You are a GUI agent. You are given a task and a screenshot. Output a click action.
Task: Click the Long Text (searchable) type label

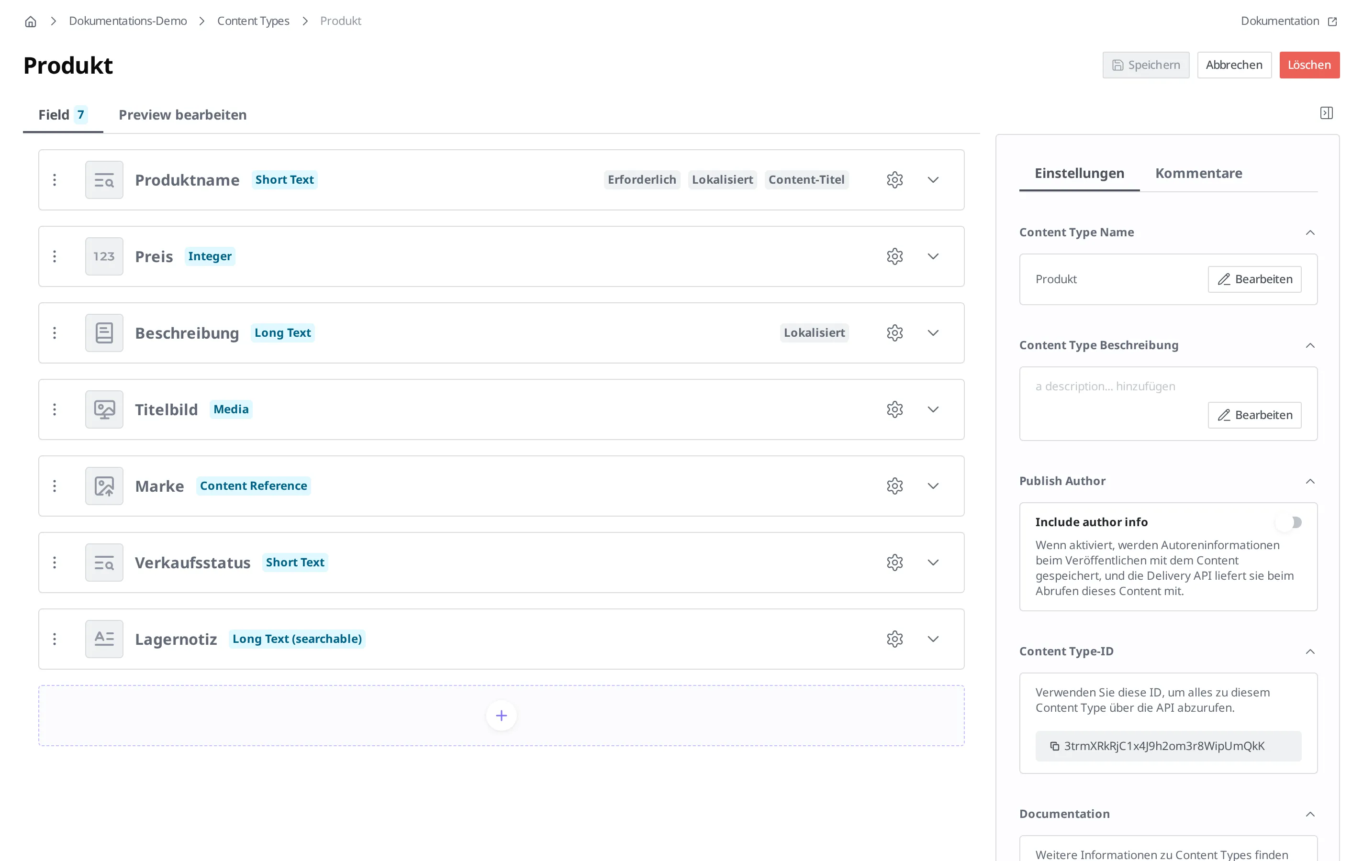tap(297, 639)
